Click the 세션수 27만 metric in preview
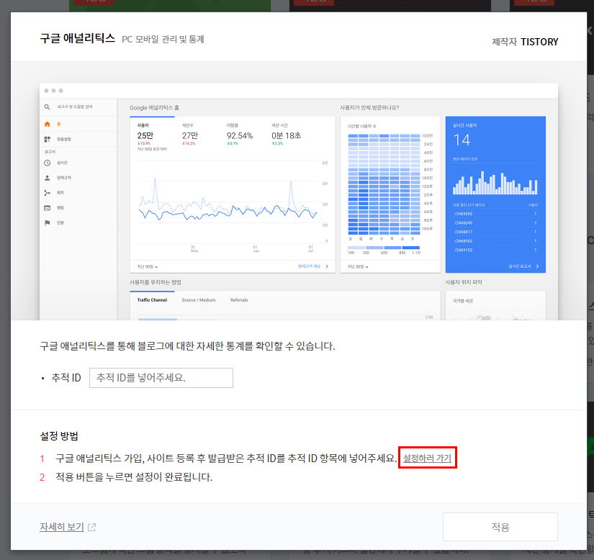594x560 pixels. coord(190,135)
